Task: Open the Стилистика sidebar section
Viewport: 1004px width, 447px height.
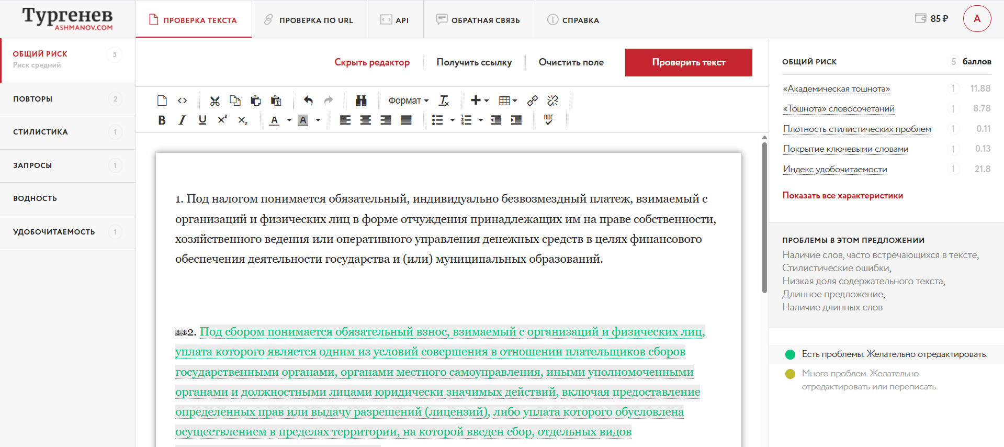Action: click(41, 132)
